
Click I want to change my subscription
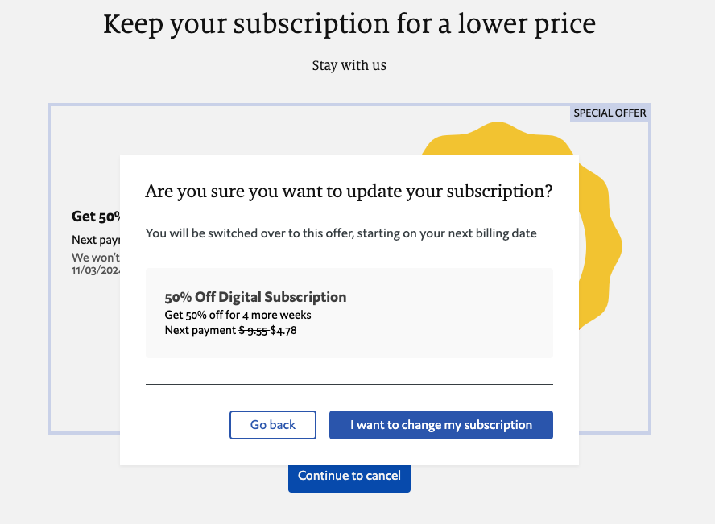click(x=440, y=424)
